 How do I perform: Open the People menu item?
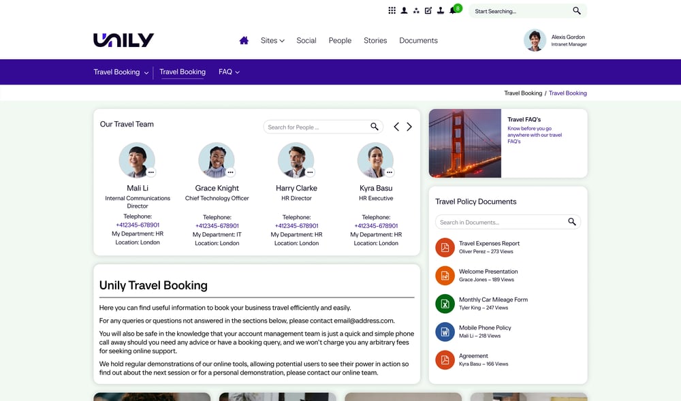[x=340, y=40]
